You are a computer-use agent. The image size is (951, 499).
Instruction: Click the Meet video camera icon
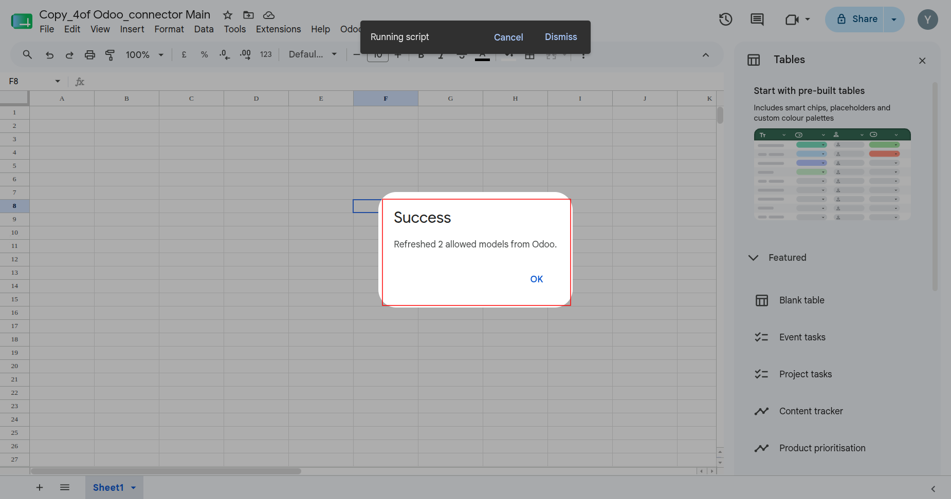[x=792, y=20]
